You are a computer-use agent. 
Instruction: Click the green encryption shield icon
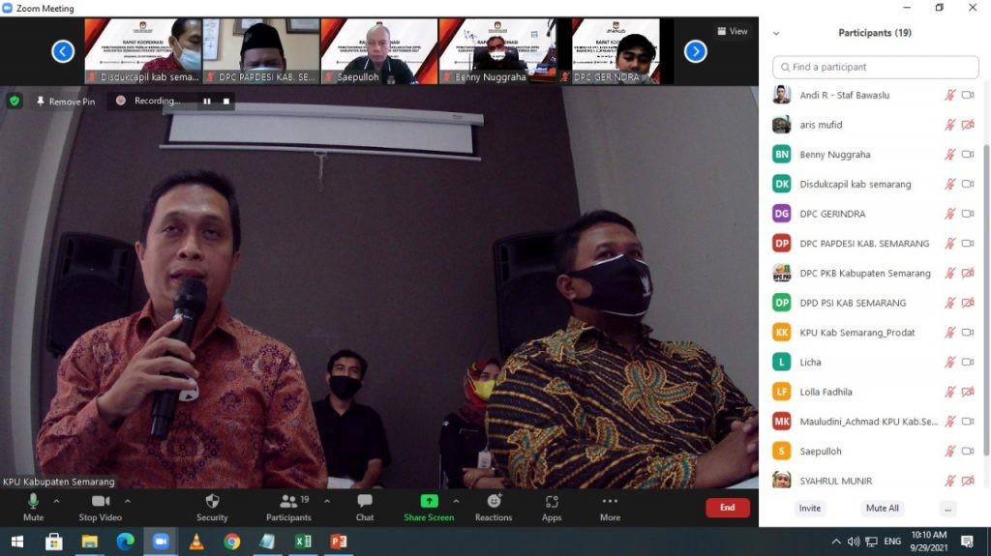pyautogui.click(x=15, y=101)
